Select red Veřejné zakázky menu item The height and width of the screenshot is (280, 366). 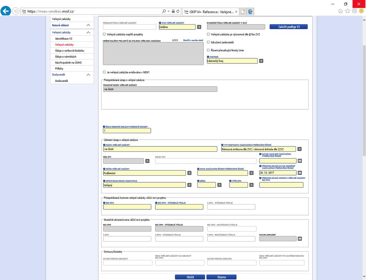tap(64, 45)
